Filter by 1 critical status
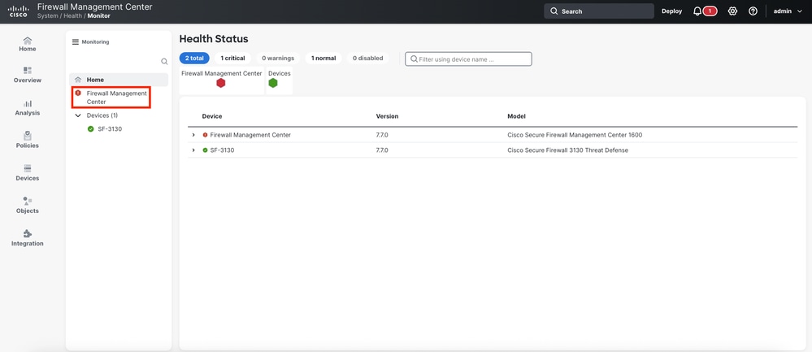This screenshot has width=812, height=352. point(232,59)
